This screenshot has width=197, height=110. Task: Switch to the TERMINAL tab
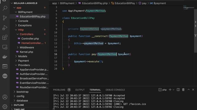pos(95,90)
